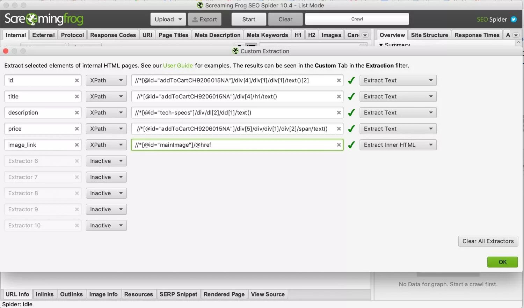Open the Inactive dropdown for Extractor 8
The image size is (524, 308).
[x=106, y=193]
